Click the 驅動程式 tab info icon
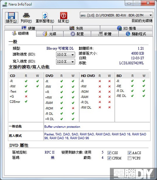 pyautogui.click(x=128, y=34)
